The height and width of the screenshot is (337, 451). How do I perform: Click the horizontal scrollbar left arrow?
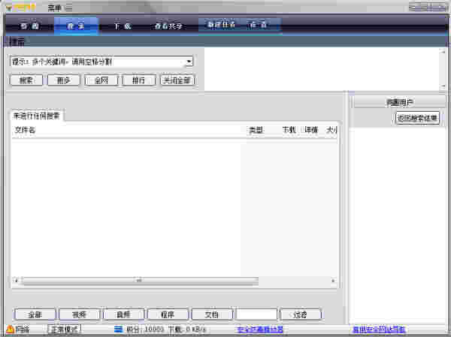16,280
